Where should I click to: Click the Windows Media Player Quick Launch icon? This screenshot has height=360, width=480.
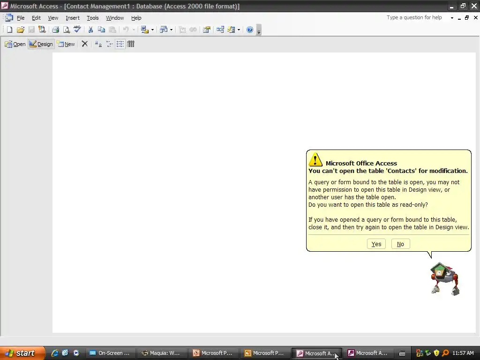pyautogui.click(x=76, y=353)
